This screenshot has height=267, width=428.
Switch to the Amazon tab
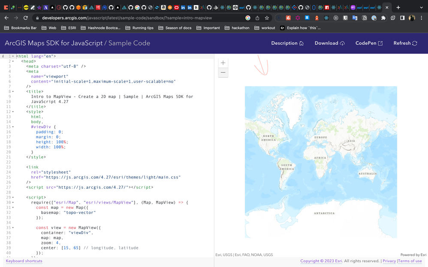(x=163, y=8)
